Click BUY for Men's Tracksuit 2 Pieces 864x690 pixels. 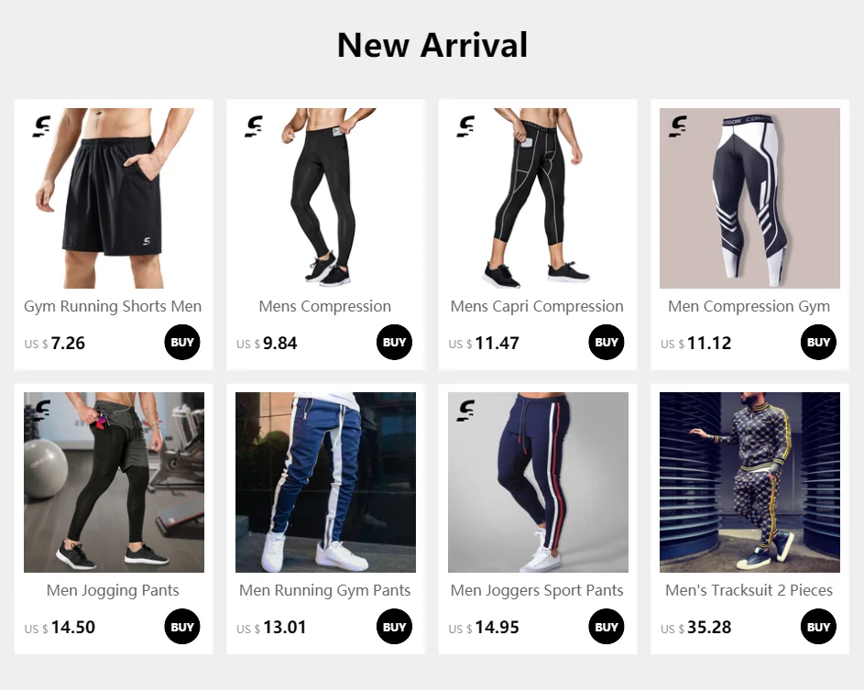[818, 627]
